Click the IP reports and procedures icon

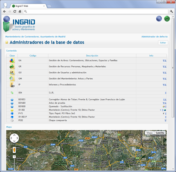coord(12,85)
